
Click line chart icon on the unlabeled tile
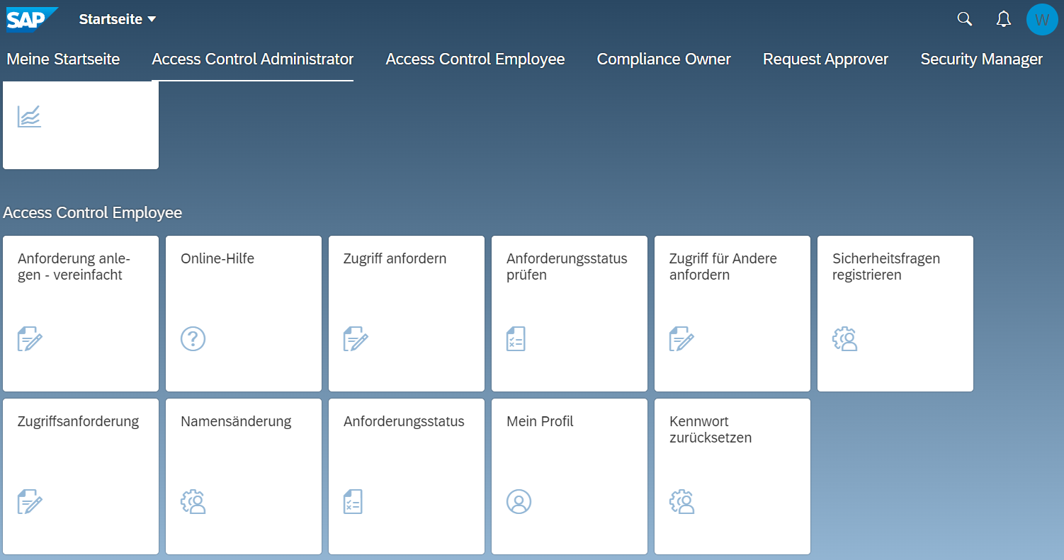(x=30, y=116)
